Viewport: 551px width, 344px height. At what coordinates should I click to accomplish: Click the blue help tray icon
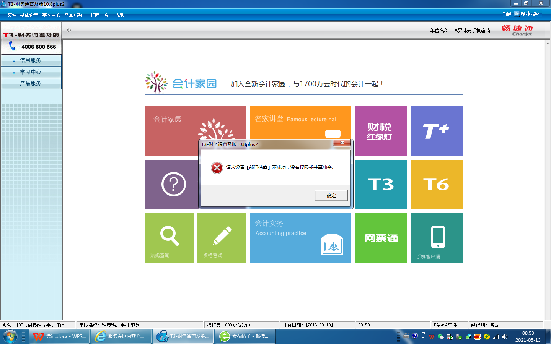(415, 336)
